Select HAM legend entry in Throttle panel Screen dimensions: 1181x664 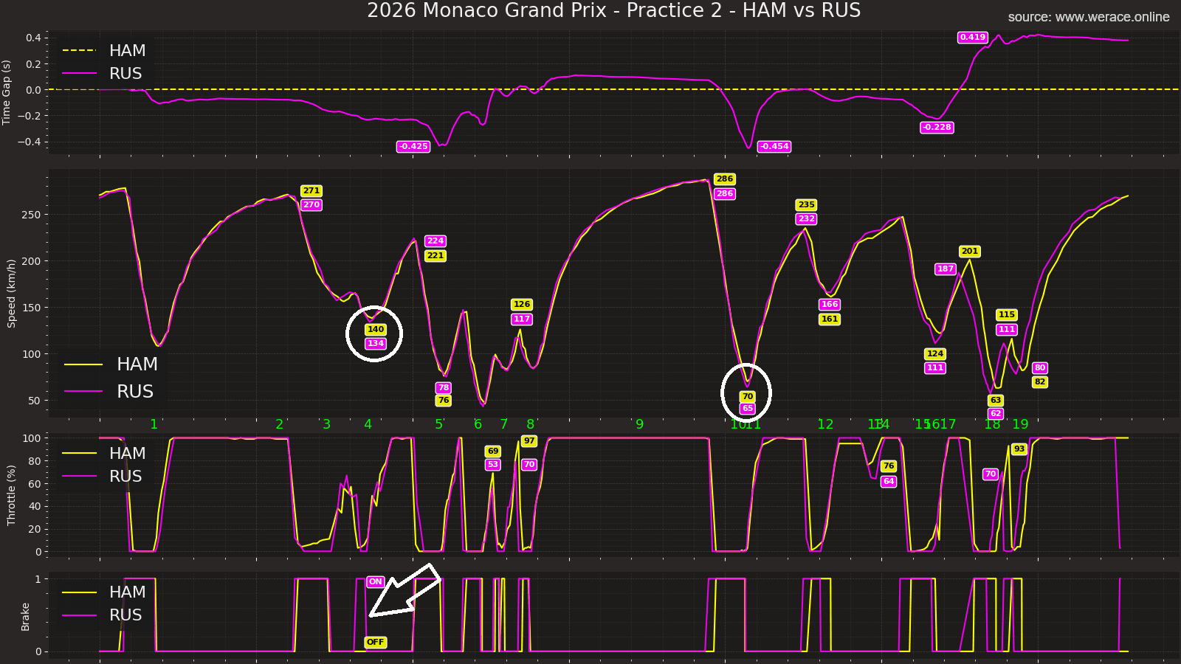(104, 453)
